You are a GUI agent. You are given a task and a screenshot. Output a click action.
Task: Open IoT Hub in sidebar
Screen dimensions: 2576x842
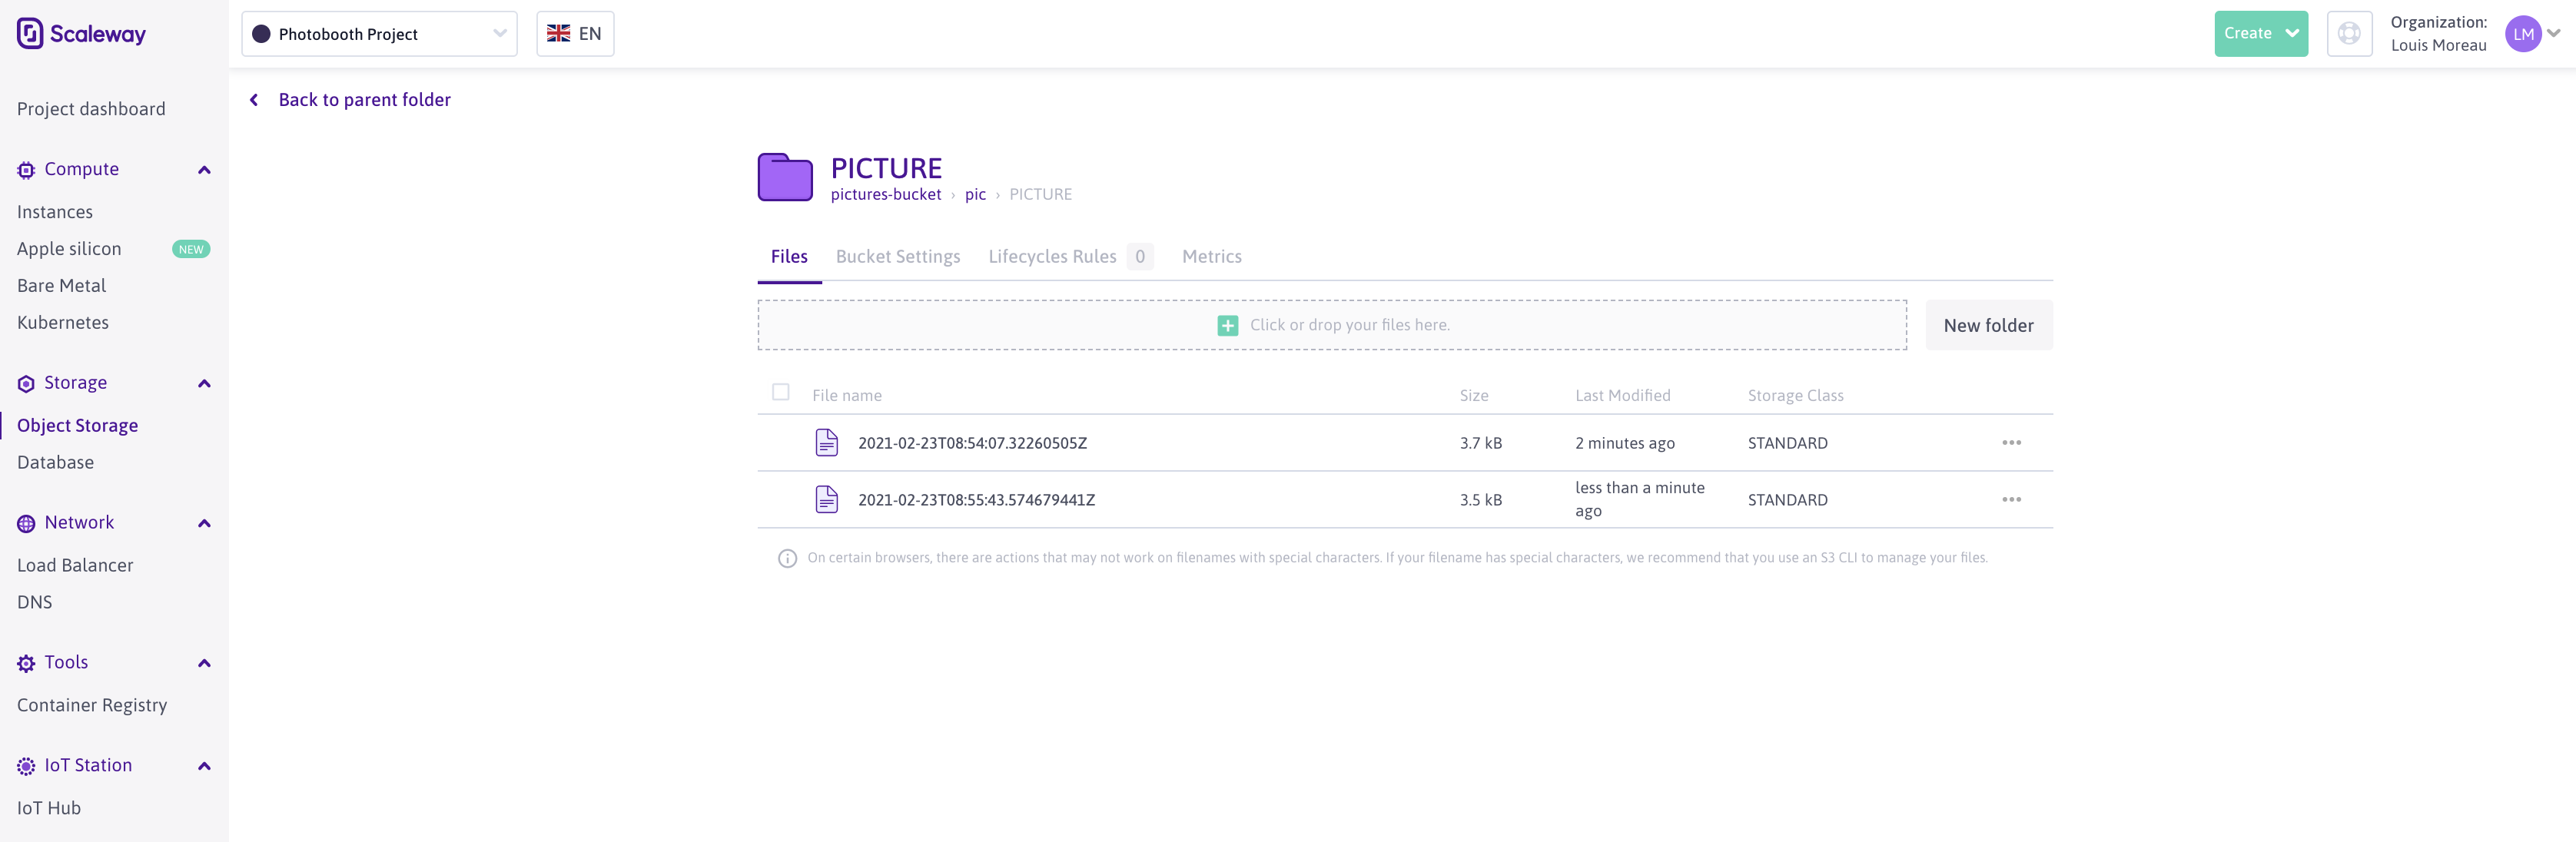(x=49, y=808)
